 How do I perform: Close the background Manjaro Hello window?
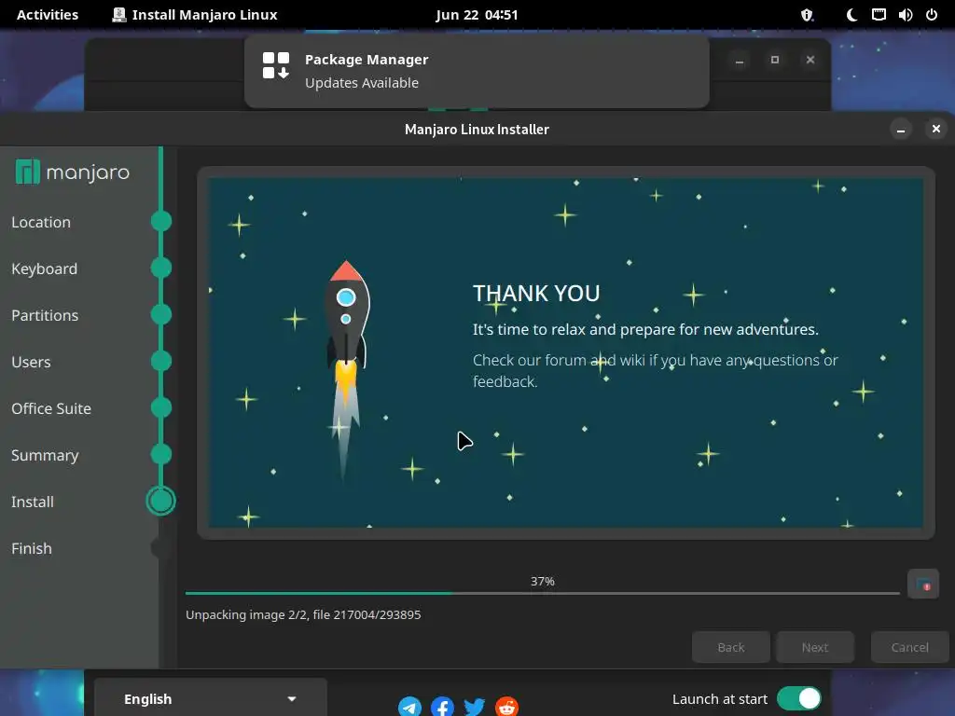810,60
